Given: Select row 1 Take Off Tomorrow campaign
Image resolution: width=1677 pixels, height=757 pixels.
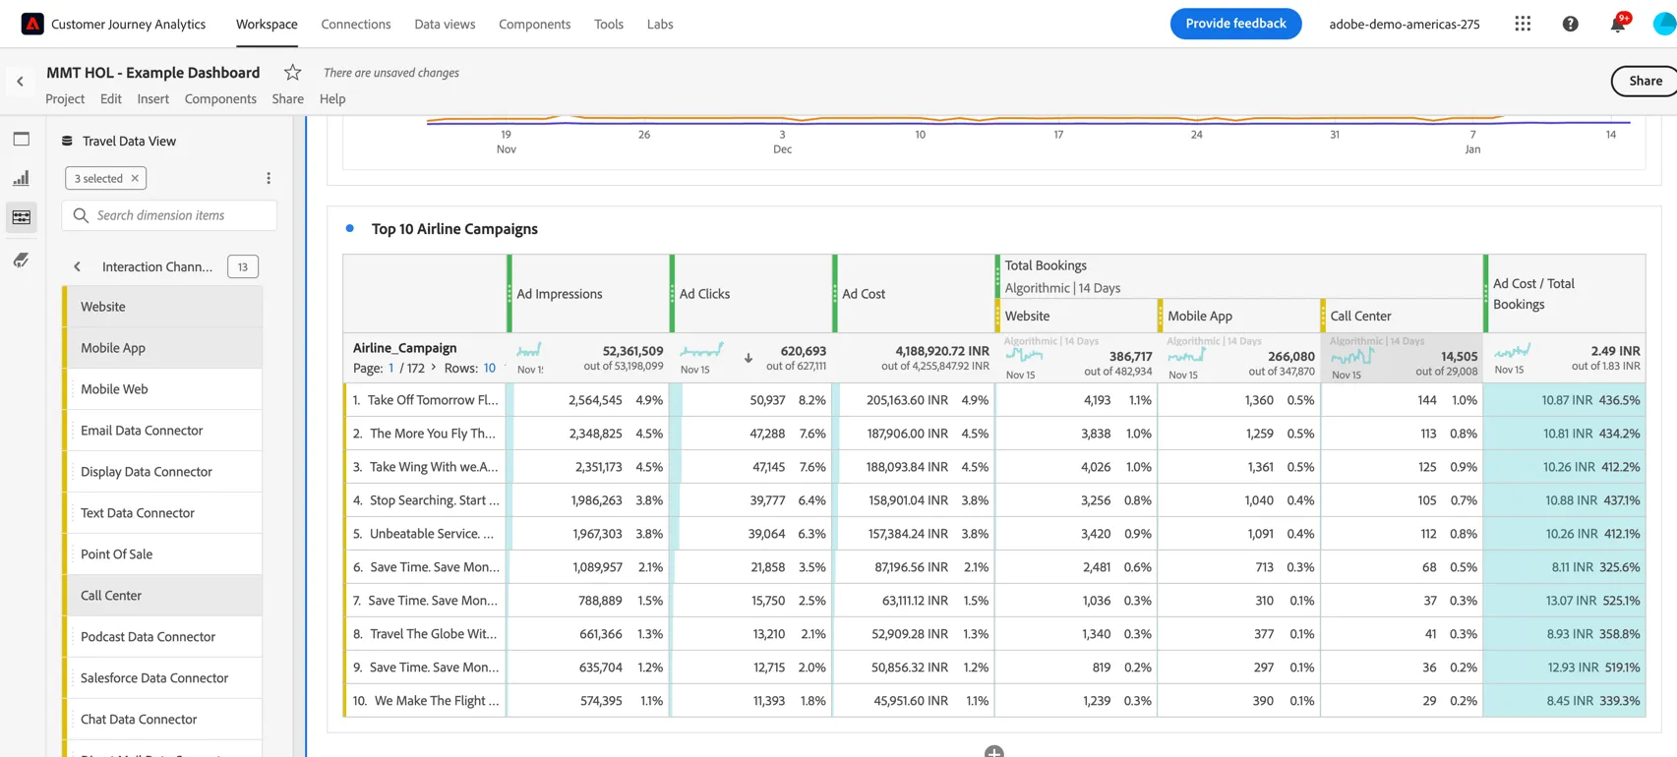Looking at the screenshot, I should pyautogui.click(x=425, y=400).
